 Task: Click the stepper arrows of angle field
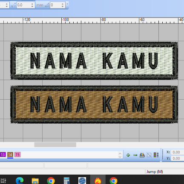(x=63, y=5)
